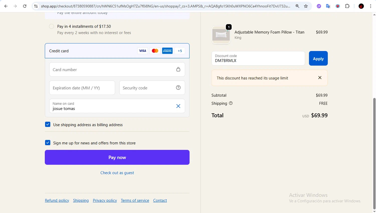
Task: Open the Privacy policy link
Action: pos(105,200)
